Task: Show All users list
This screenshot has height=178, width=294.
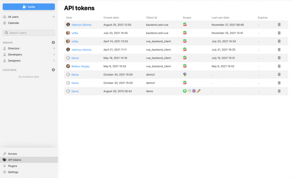Action: [13, 17]
